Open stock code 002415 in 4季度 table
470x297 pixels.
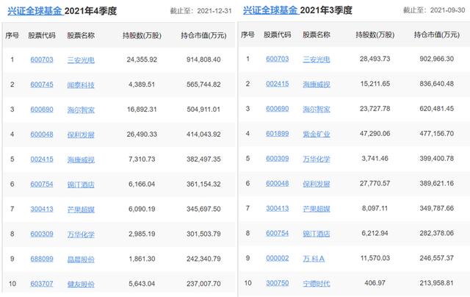coord(42,160)
